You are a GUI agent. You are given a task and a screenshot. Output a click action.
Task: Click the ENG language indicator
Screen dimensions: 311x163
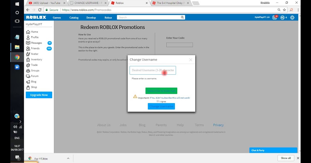click(17, 138)
